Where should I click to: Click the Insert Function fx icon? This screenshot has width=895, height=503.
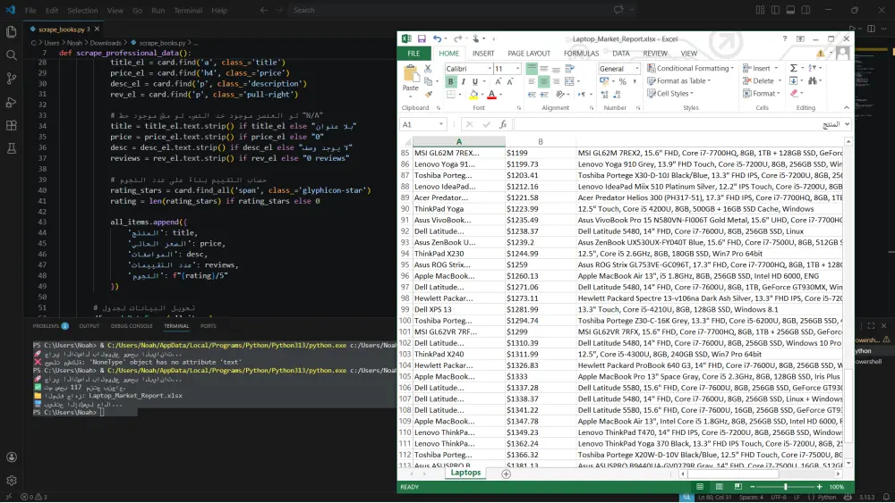pos(503,124)
